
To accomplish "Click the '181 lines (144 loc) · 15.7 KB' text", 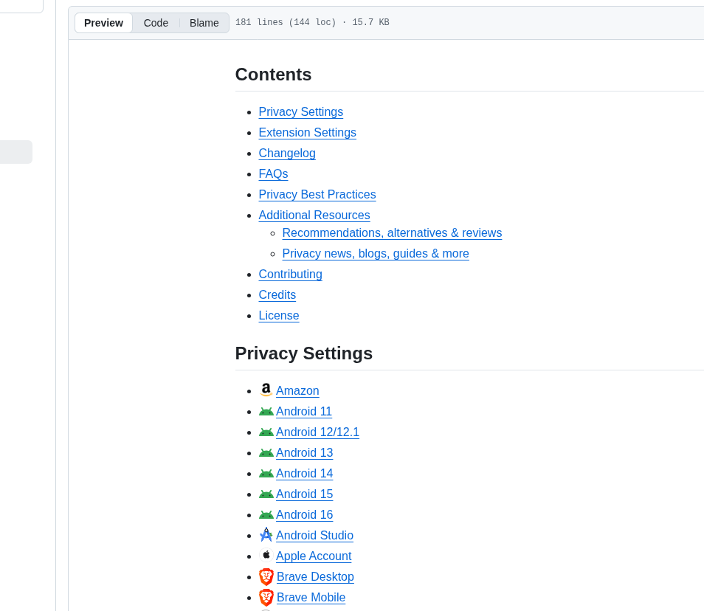I will (x=312, y=22).
